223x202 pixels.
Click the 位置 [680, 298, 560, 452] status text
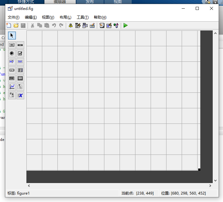coord(184,193)
